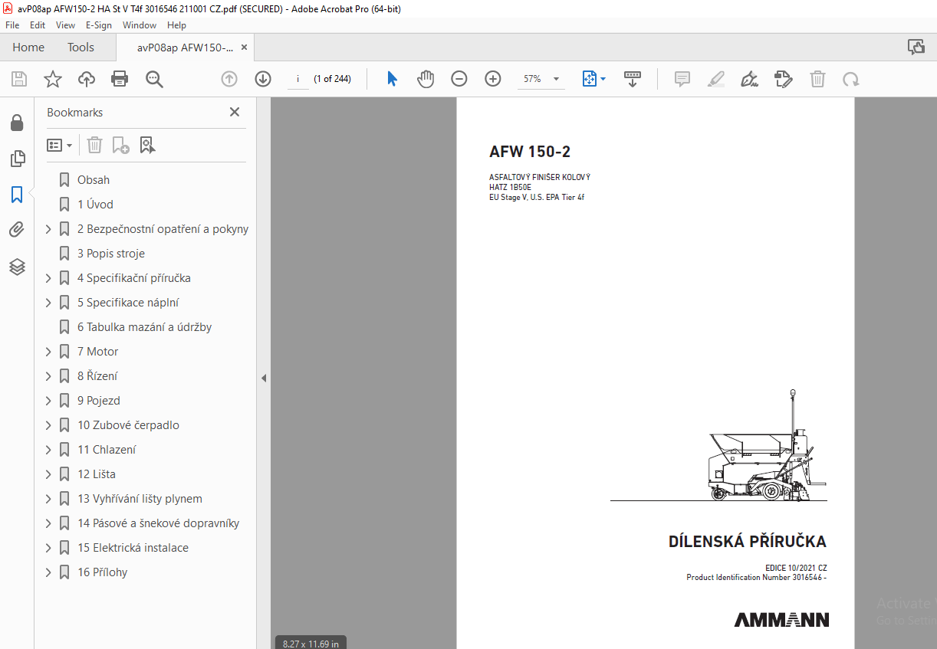937x649 pixels.
Task: Expand 13 Vyhřívání lišty plynem
Action: 48,499
